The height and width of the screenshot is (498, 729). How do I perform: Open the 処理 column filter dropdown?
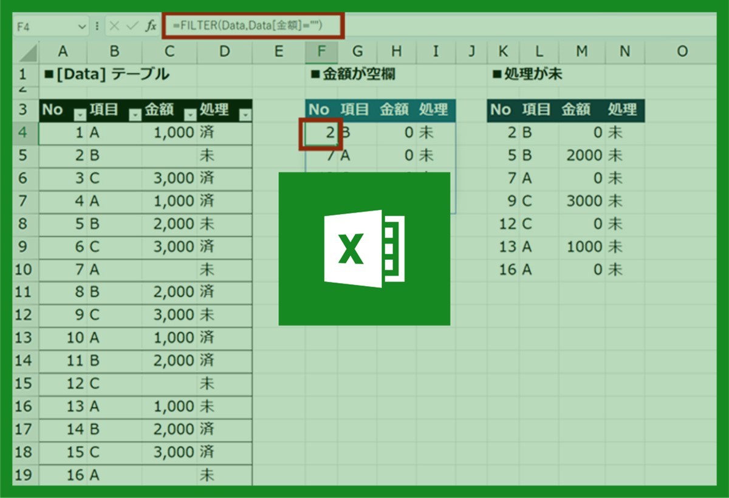pos(245,114)
